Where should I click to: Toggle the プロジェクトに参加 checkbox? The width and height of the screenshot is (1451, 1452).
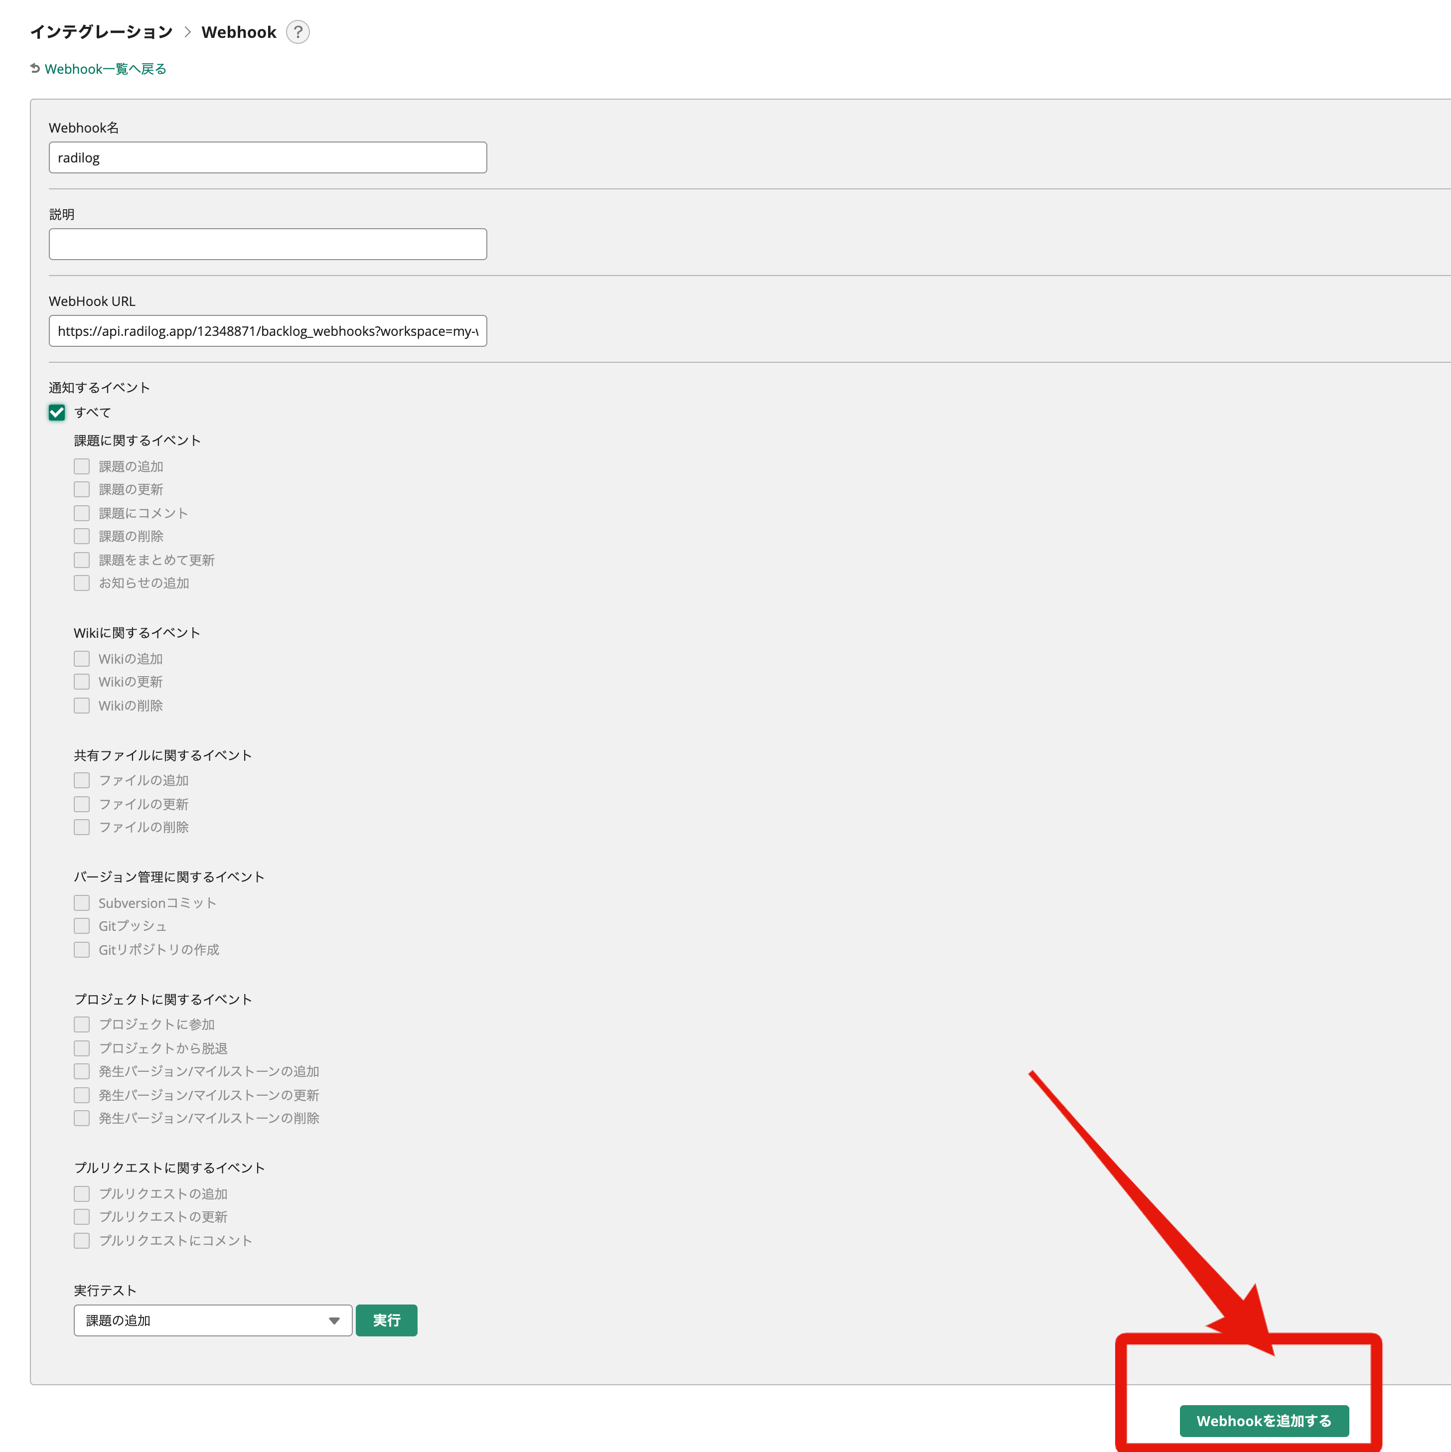tap(82, 1024)
